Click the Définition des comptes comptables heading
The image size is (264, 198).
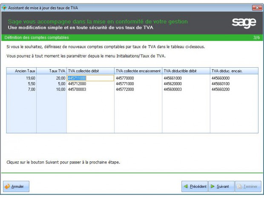[37, 37]
